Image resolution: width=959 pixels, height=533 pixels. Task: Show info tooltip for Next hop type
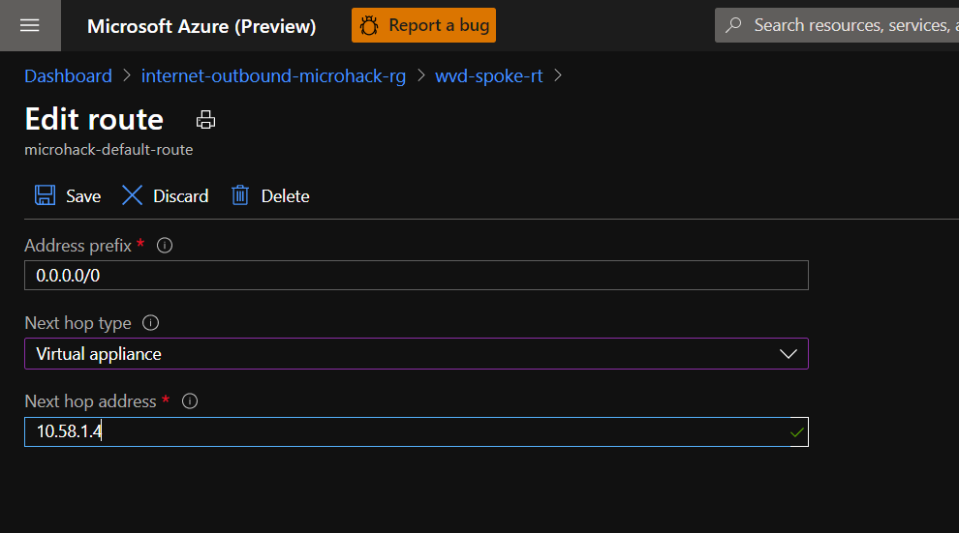(150, 323)
